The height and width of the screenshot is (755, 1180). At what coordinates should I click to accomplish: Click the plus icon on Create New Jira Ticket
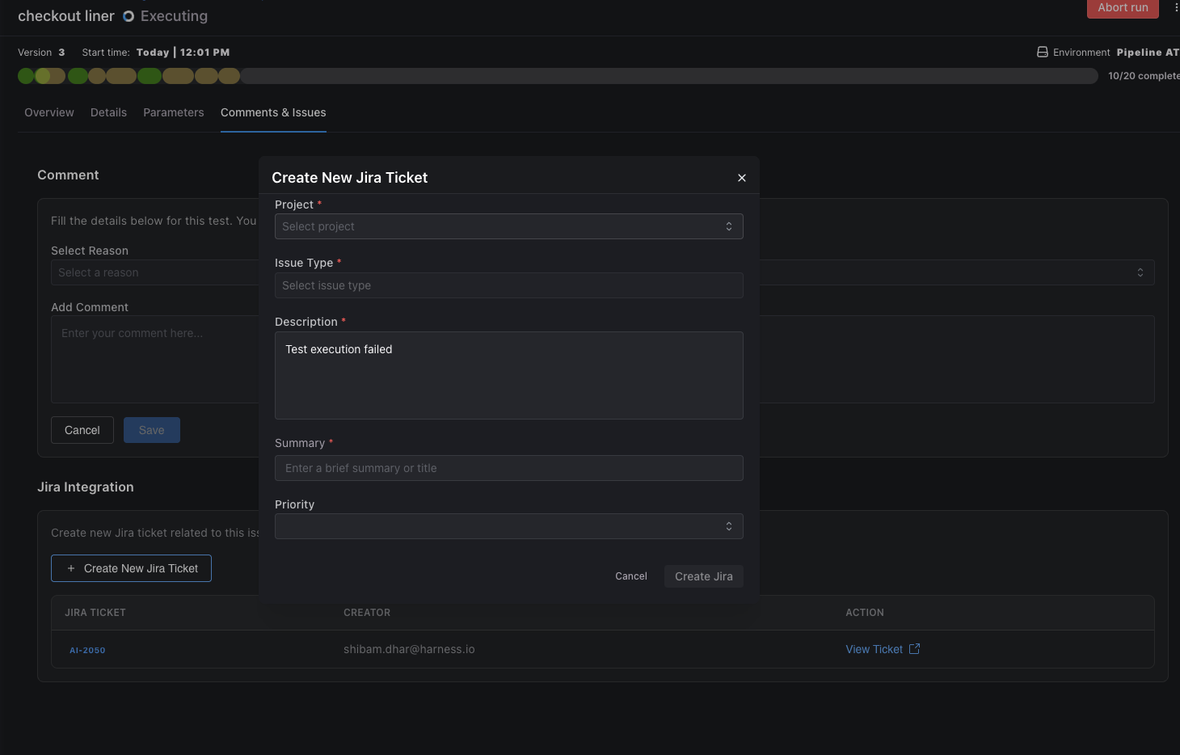(x=70, y=568)
